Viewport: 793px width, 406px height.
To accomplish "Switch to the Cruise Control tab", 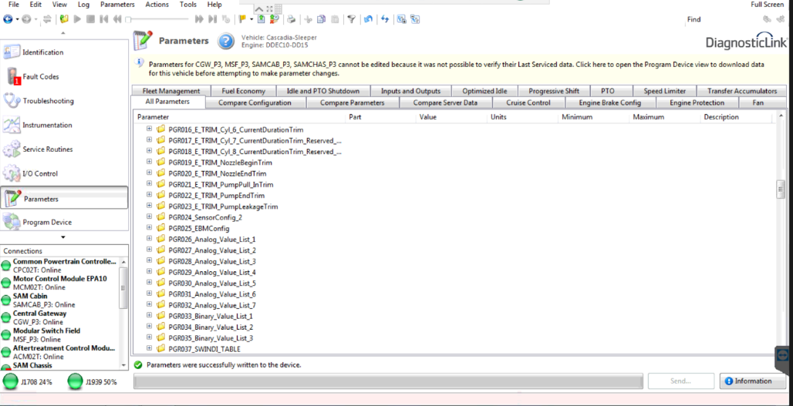I will coord(528,102).
